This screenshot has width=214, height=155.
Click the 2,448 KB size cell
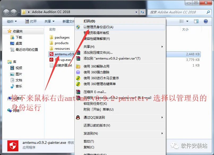coord(193,54)
